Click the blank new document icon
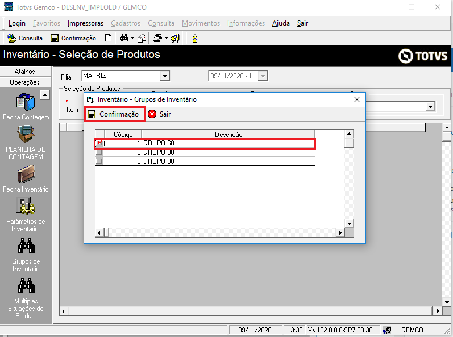 click(x=109, y=38)
